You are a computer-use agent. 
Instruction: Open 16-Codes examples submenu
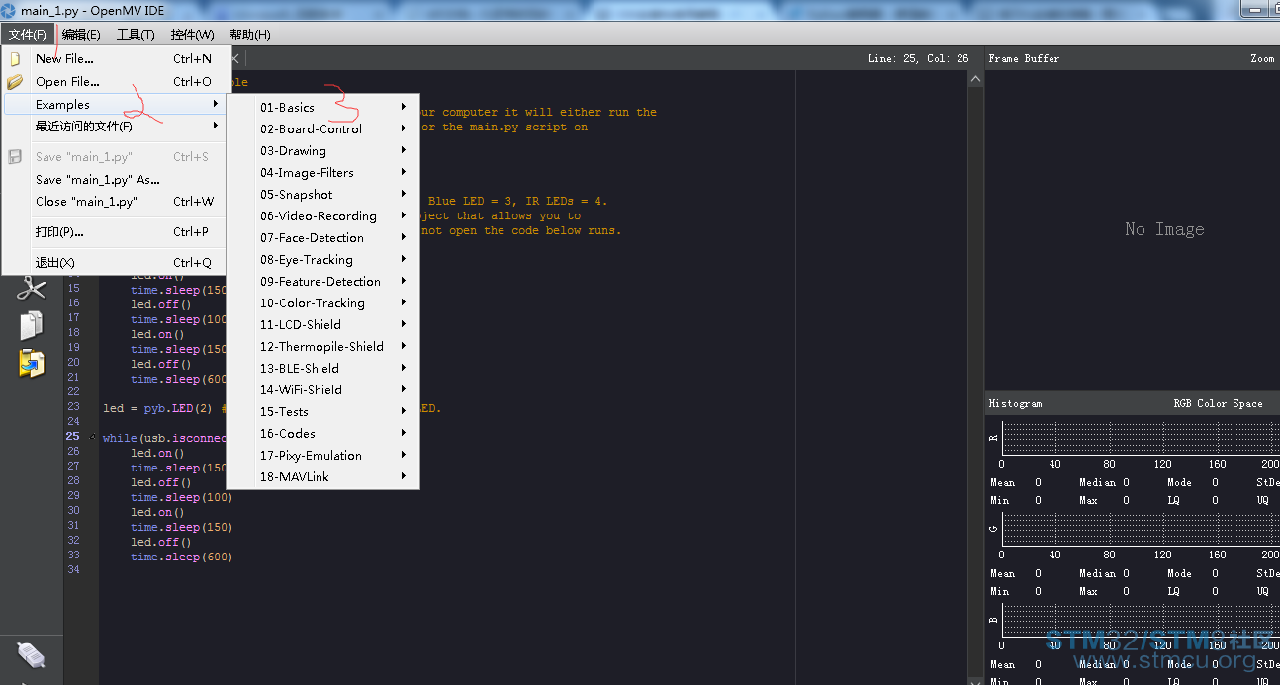coord(323,433)
